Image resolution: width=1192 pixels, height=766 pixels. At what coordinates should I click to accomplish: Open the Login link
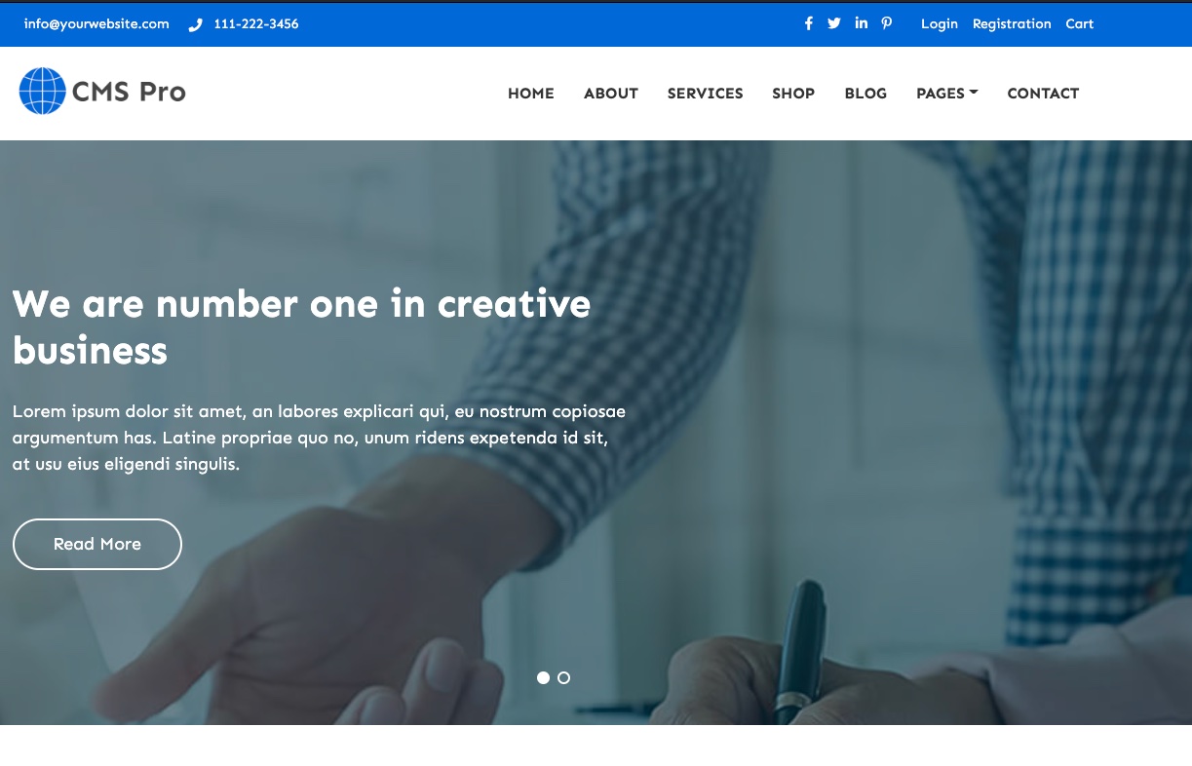[x=940, y=24]
